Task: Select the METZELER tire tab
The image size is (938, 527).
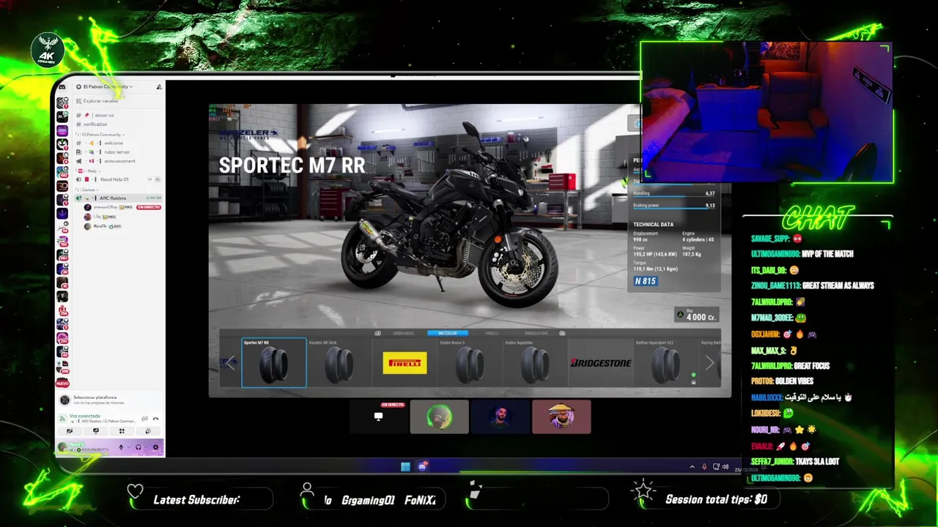Action: pos(448,333)
